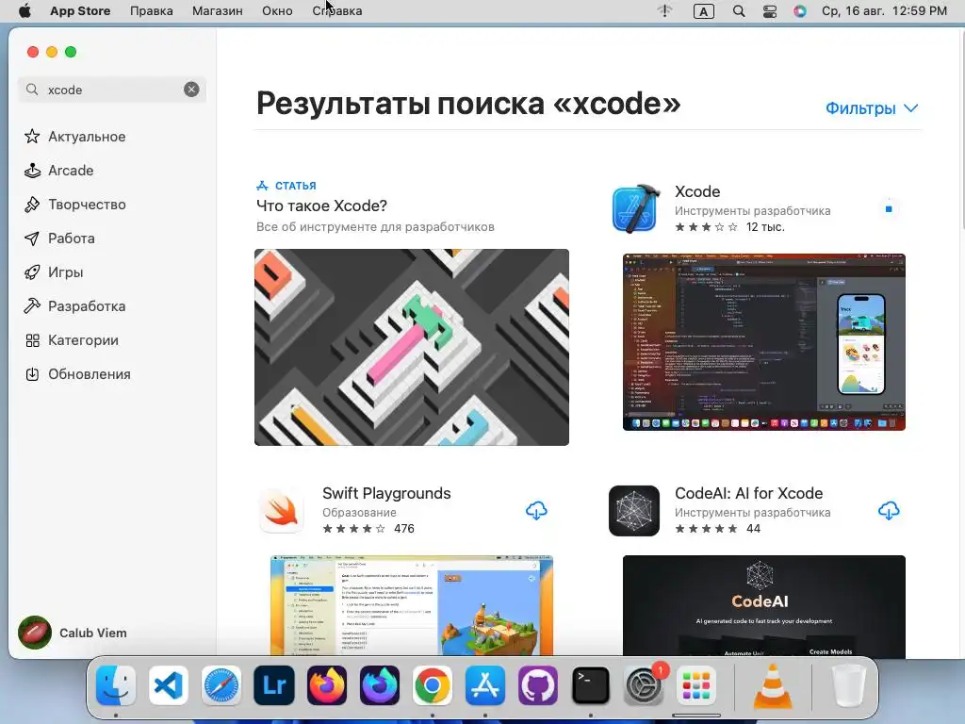Open the Apple menu
The height and width of the screenshot is (724, 965).
pyautogui.click(x=25, y=10)
